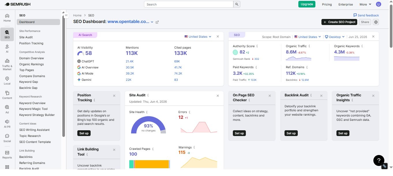Close the Position Tracking card
Screen dimensions: 393x176
coord(114,95)
